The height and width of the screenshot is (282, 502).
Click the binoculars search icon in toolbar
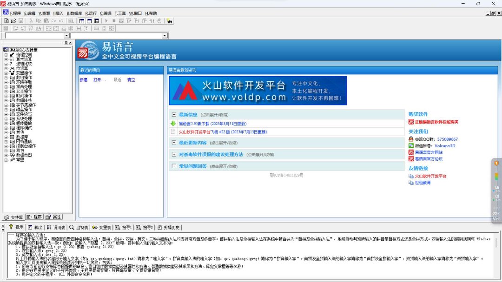pos(169,21)
